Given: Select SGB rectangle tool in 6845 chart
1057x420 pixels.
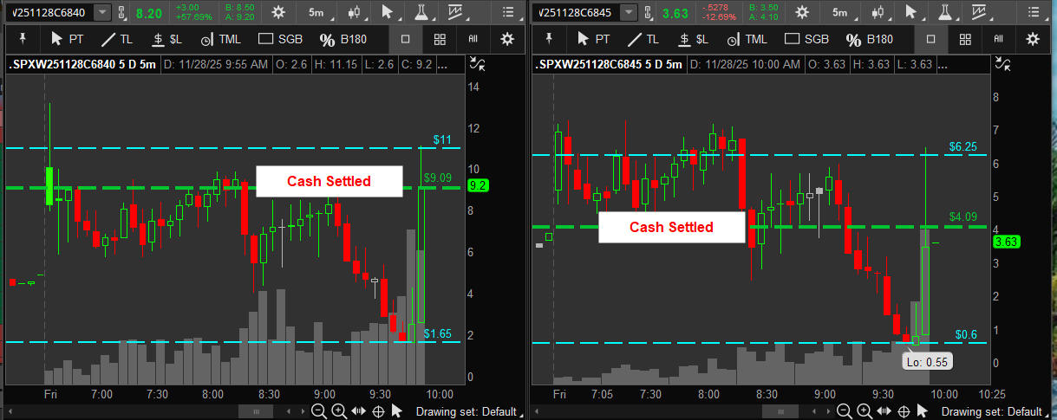Looking at the screenshot, I should click(806, 39).
